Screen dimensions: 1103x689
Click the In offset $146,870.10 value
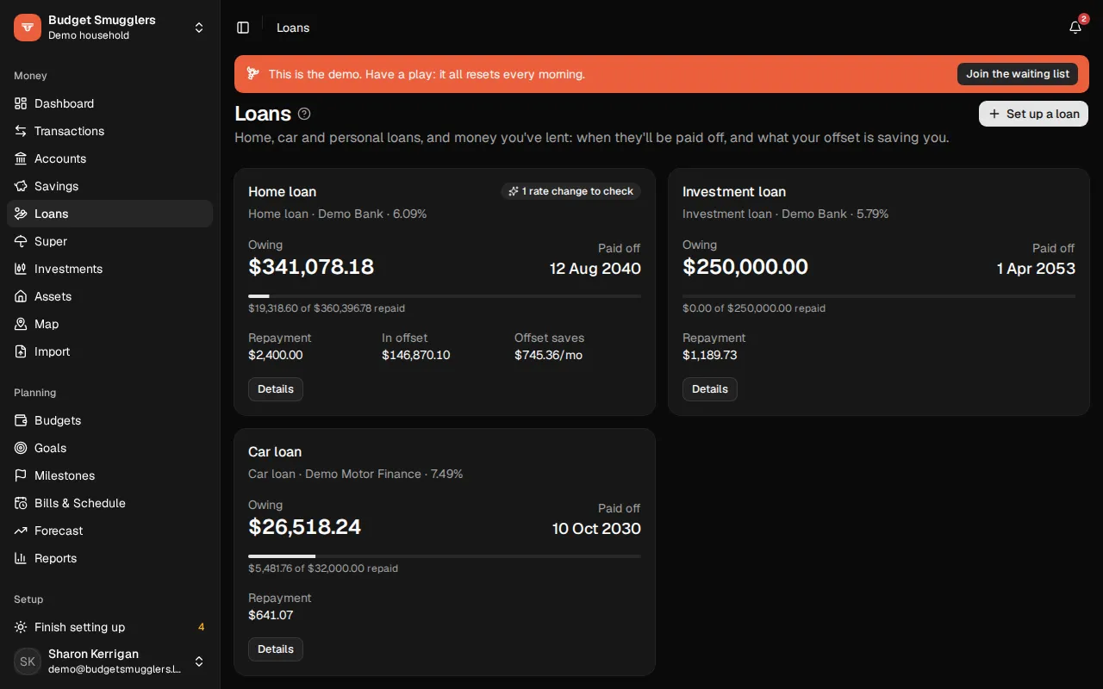click(416, 355)
